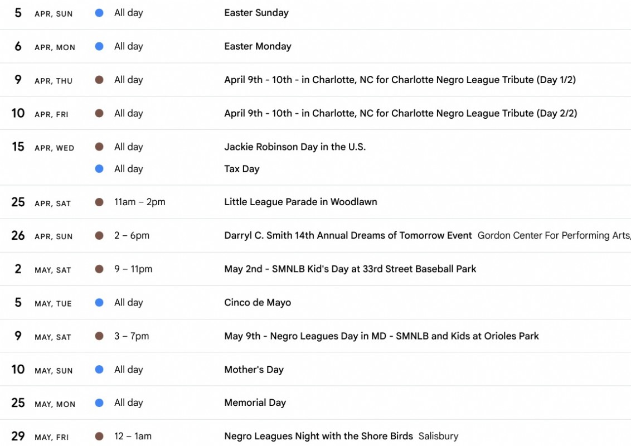Click the brown dot for Jackie Robinson Day
The width and height of the screenshot is (631, 446).
pyautogui.click(x=99, y=147)
